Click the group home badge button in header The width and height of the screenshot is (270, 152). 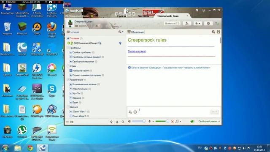pyautogui.click(x=208, y=23)
